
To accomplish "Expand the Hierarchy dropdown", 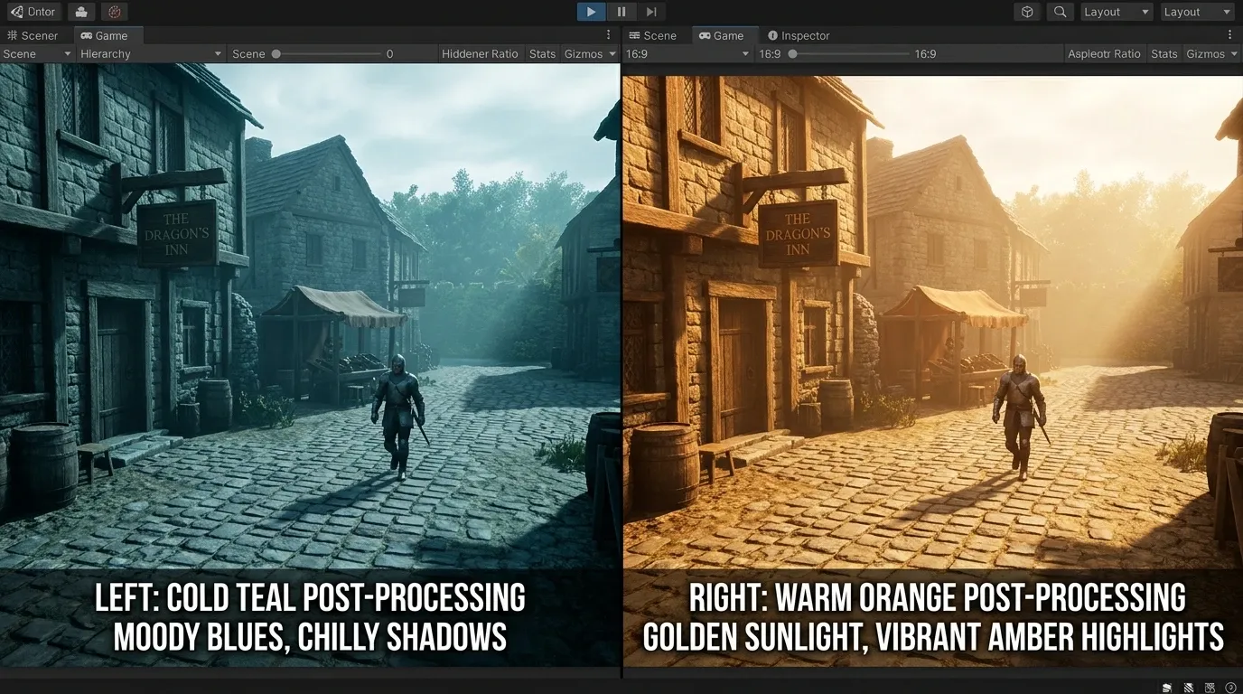I will (150, 54).
